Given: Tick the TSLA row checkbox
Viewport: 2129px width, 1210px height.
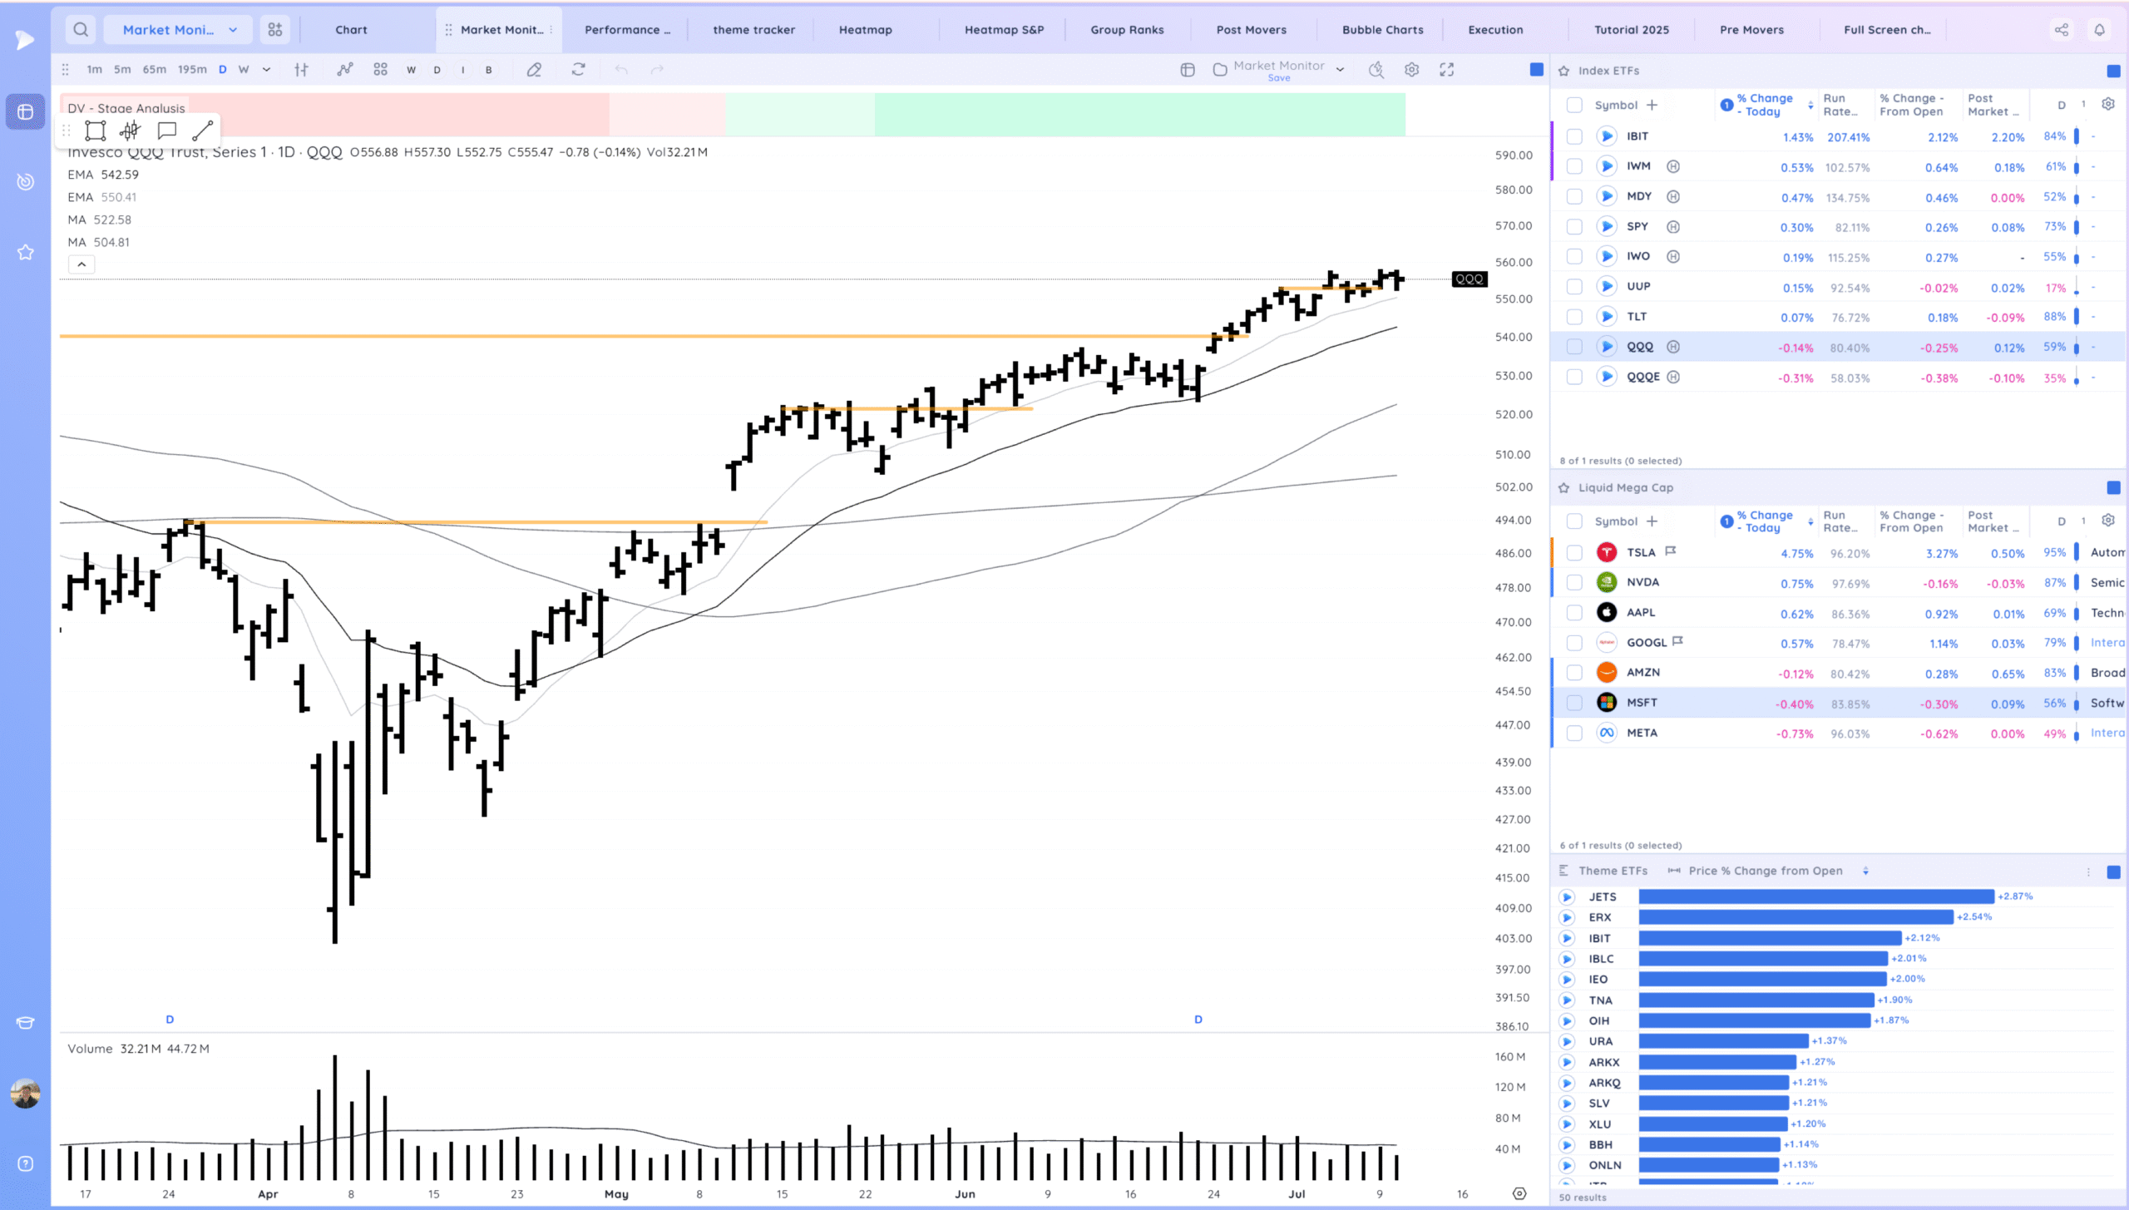Looking at the screenshot, I should (x=1573, y=553).
